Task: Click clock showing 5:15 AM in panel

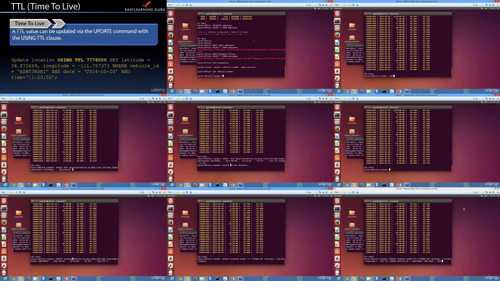Action: pyautogui.click(x=492, y=196)
